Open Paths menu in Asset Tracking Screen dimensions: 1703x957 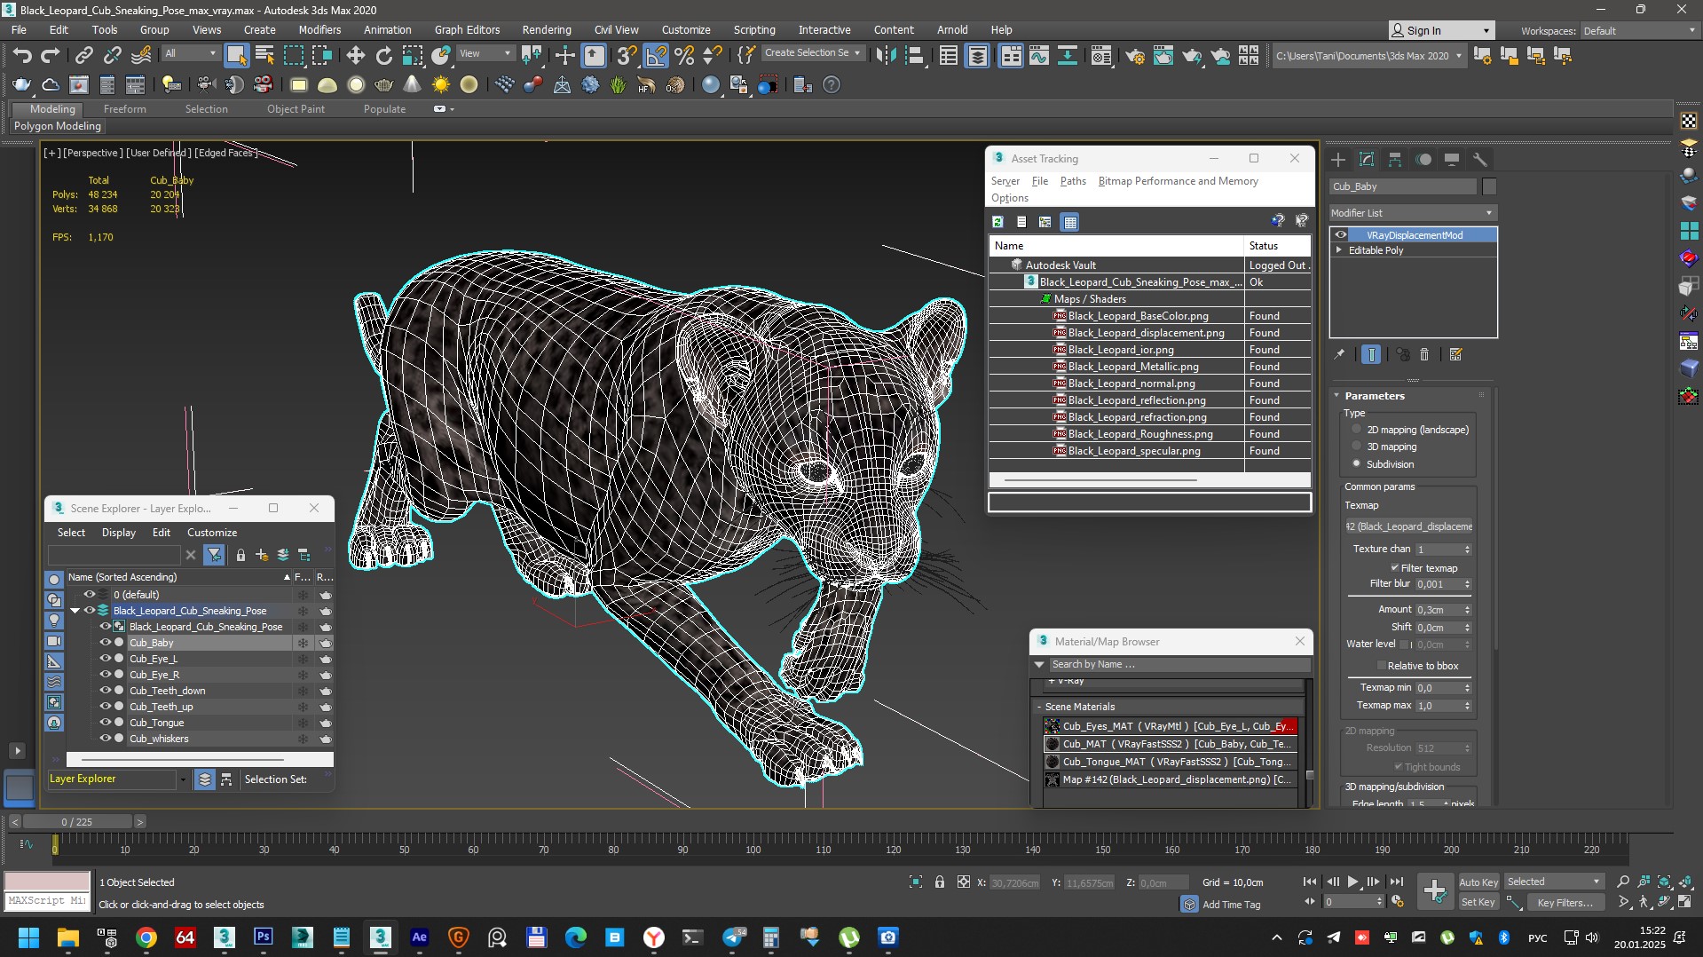(x=1073, y=181)
